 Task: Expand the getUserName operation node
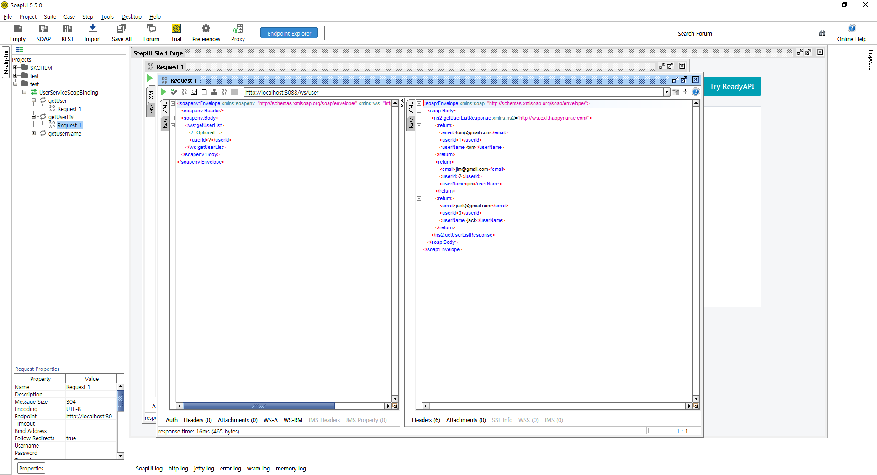pyautogui.click(x=33, y=133)
